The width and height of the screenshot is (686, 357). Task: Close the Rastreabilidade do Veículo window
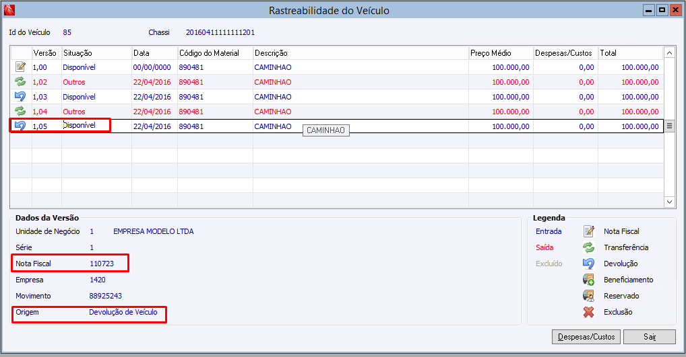675,10
